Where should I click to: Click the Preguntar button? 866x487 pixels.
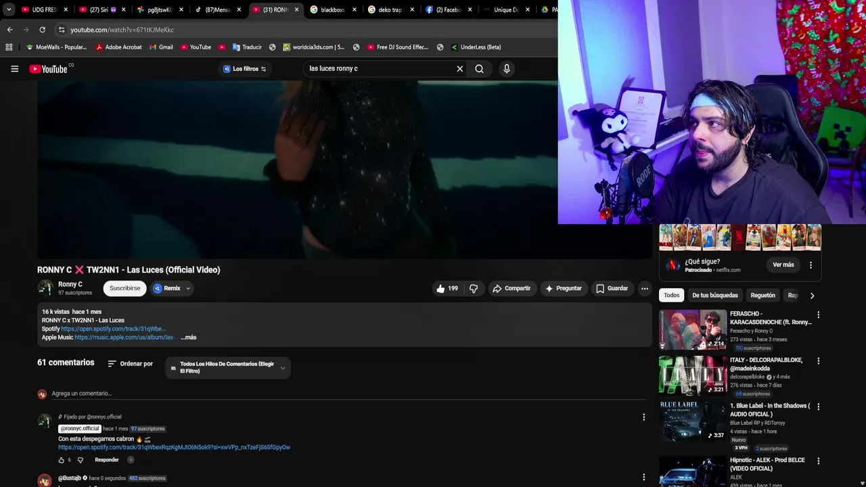coord(563,288)
